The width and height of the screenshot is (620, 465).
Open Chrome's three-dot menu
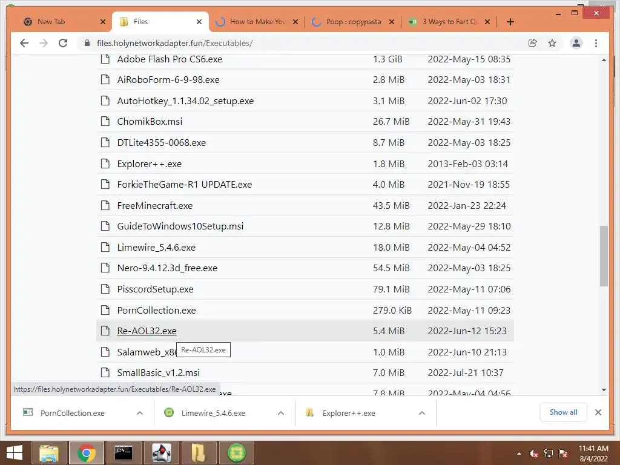coord(596,43)
